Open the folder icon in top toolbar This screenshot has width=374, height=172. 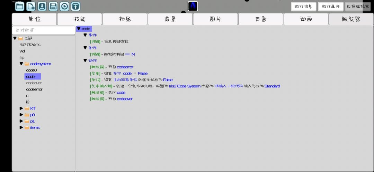[x=19, y=7]
